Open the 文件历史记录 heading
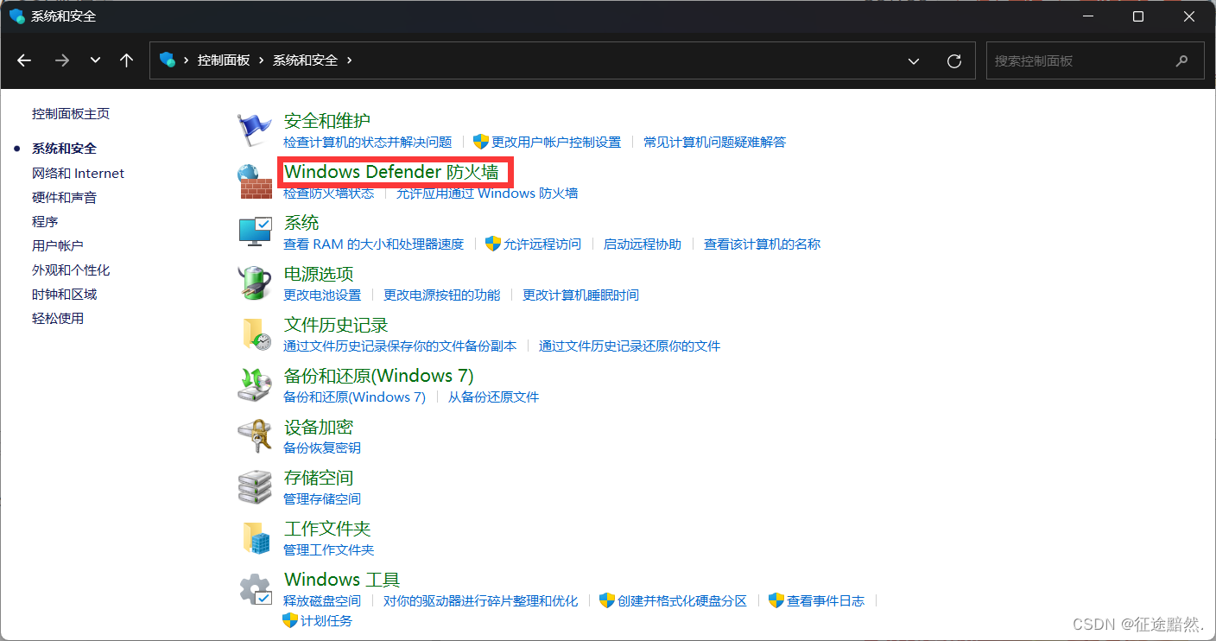Image resolution: width=1216 pixels, height=641 pixels. 336,325
